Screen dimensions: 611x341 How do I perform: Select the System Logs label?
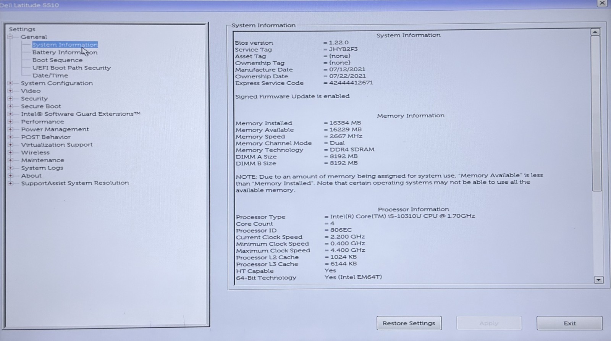(42, 168)
